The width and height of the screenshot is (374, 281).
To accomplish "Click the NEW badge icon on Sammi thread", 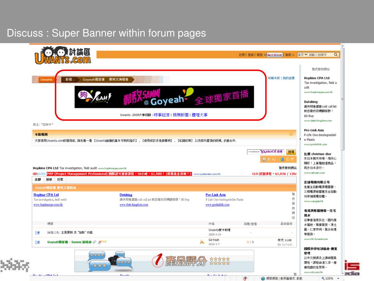I will [103, 242].
